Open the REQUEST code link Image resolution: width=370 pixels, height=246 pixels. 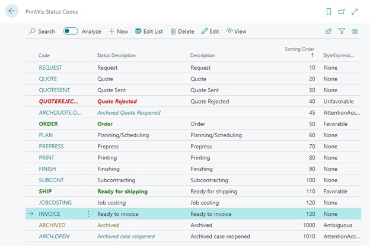click(x=50, y=67)
